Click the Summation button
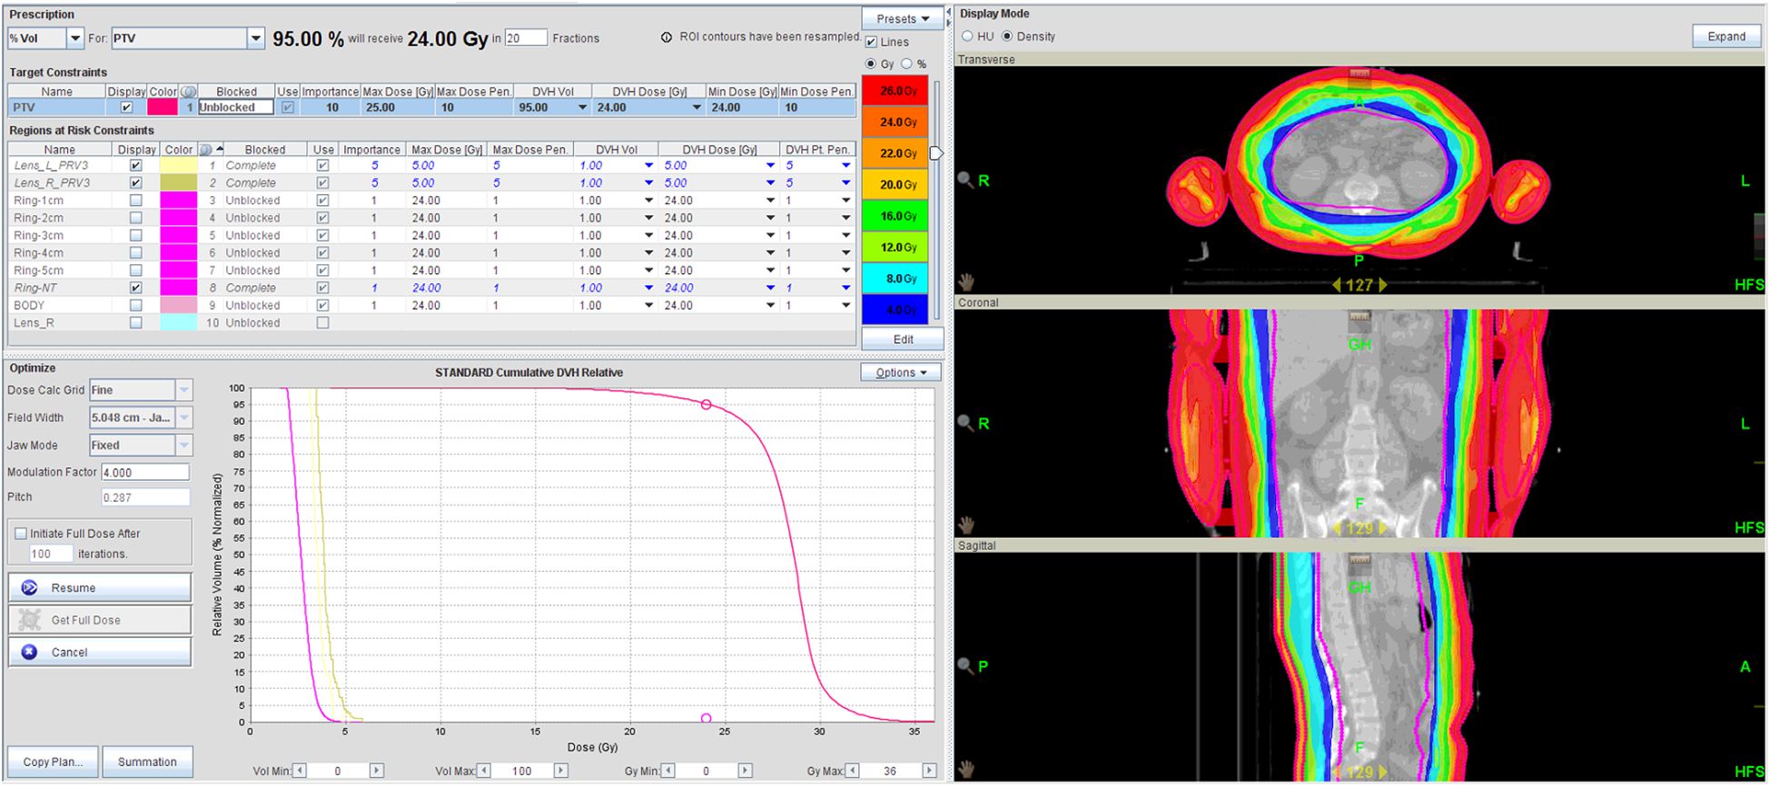Image resolution: width=1770 pixels, height=786 pixels. tap(147, 761)
